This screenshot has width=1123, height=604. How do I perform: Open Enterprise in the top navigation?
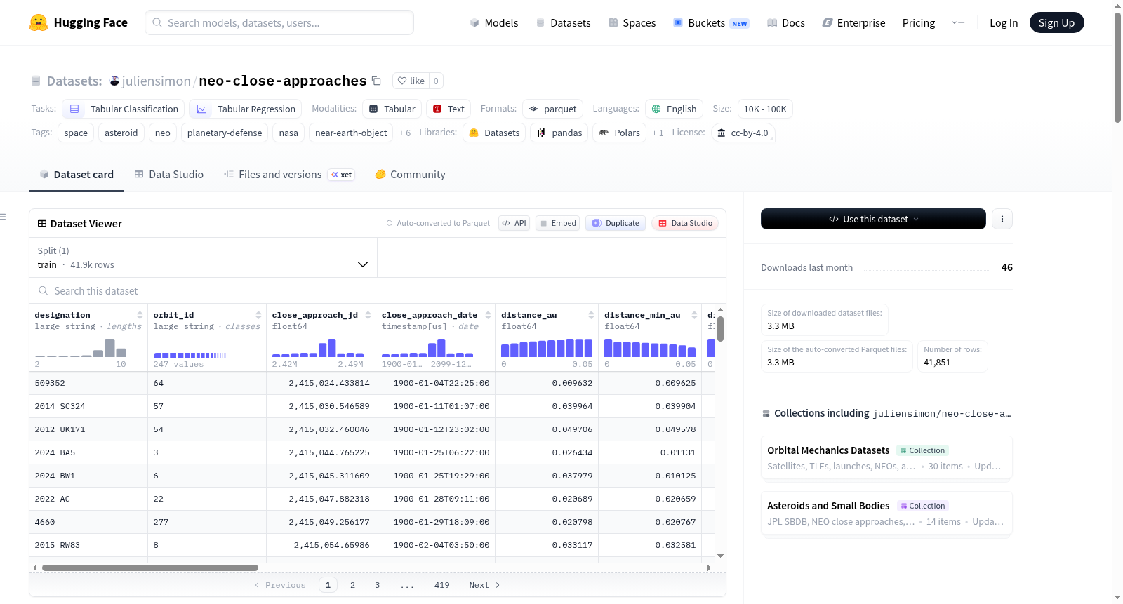pyautogui.click(x=853, y=23)
